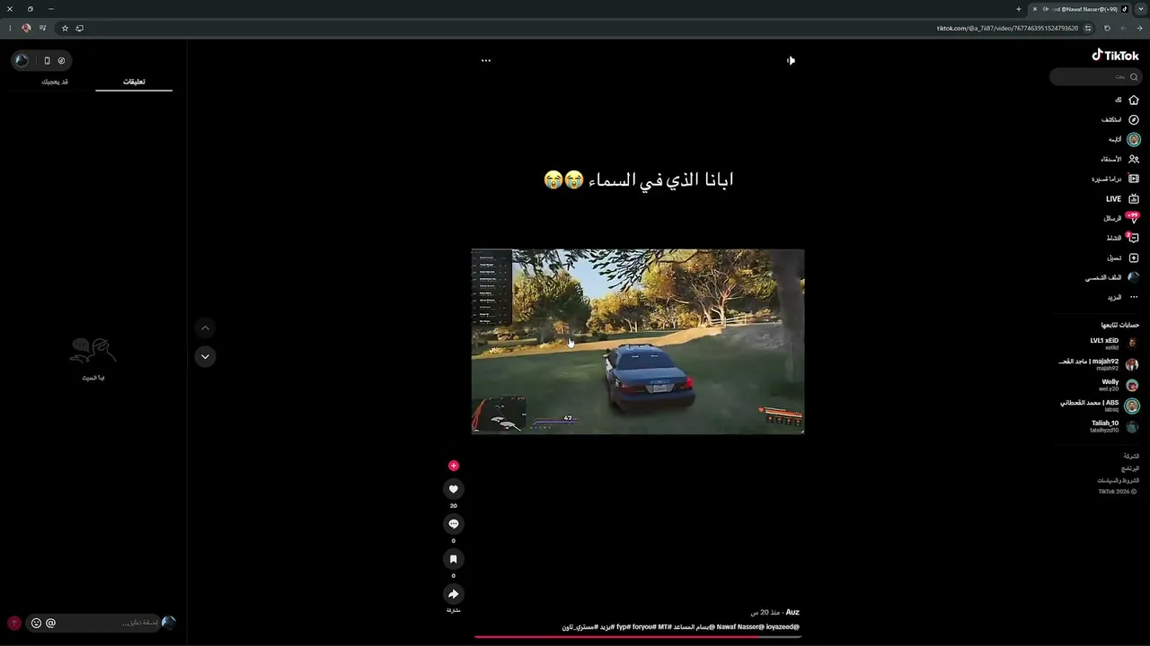Image resolution: width=1150 pixels, height=646 pixels.
Task: Open followed account Taliah_10
Action: (1114, 426)
